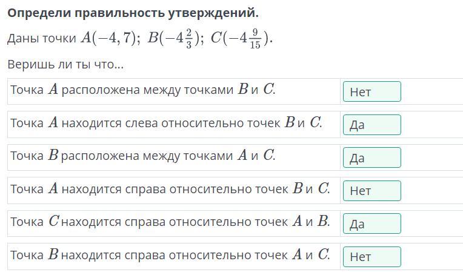
Task: Click statement 'Точка B находится справа относительно точек'
Action: [x=170, y=255]
